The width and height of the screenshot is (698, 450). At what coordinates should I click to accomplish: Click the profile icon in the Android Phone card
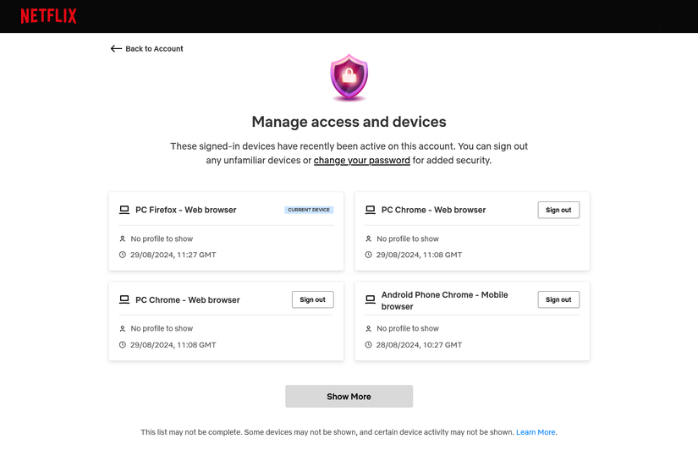[368, 329]
